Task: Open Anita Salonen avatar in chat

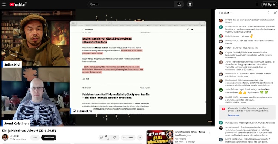Action: tap(221, 90)
